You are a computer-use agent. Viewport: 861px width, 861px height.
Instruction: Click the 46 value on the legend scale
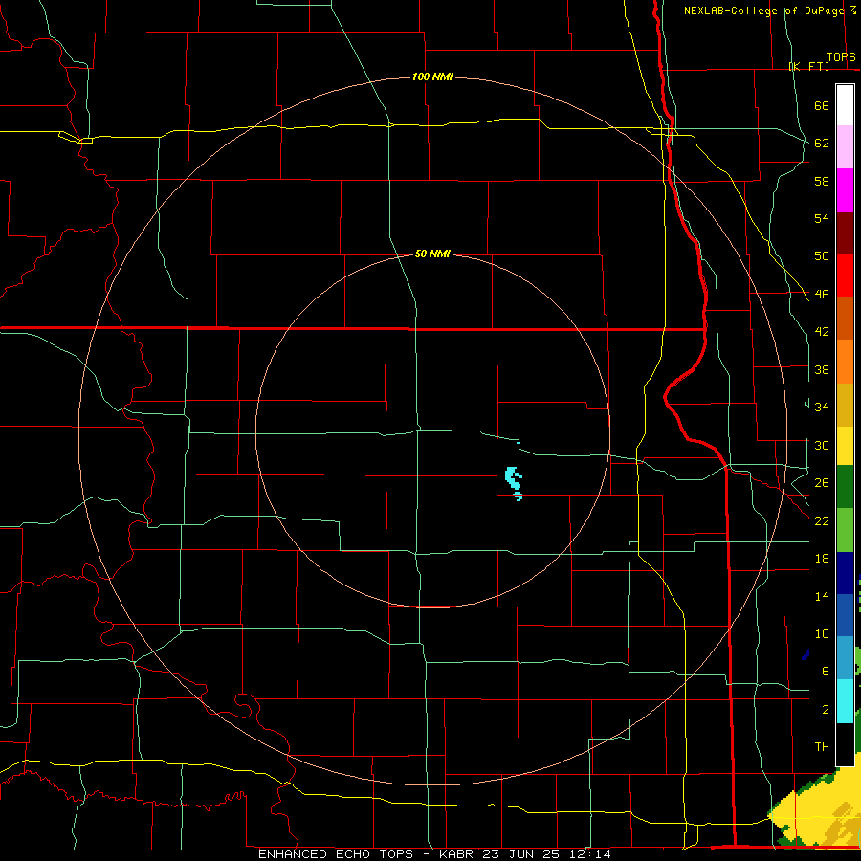(822, 294)
